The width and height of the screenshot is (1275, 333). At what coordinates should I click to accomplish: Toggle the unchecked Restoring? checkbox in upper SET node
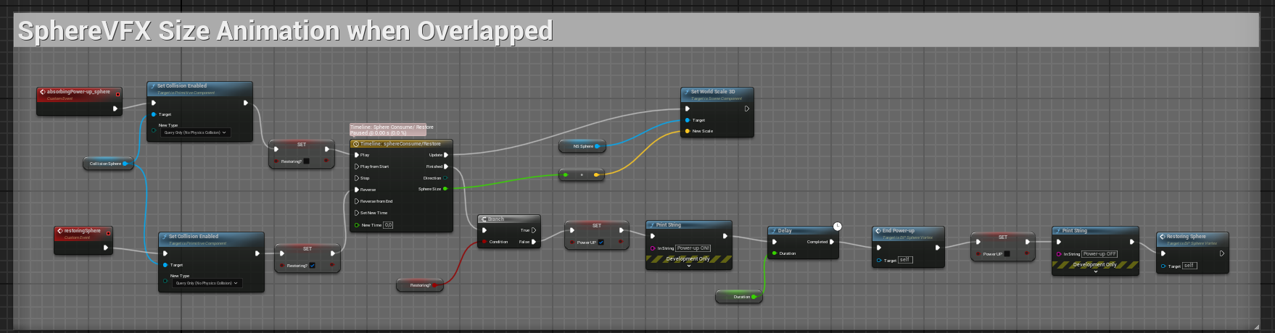click(306, 161)
